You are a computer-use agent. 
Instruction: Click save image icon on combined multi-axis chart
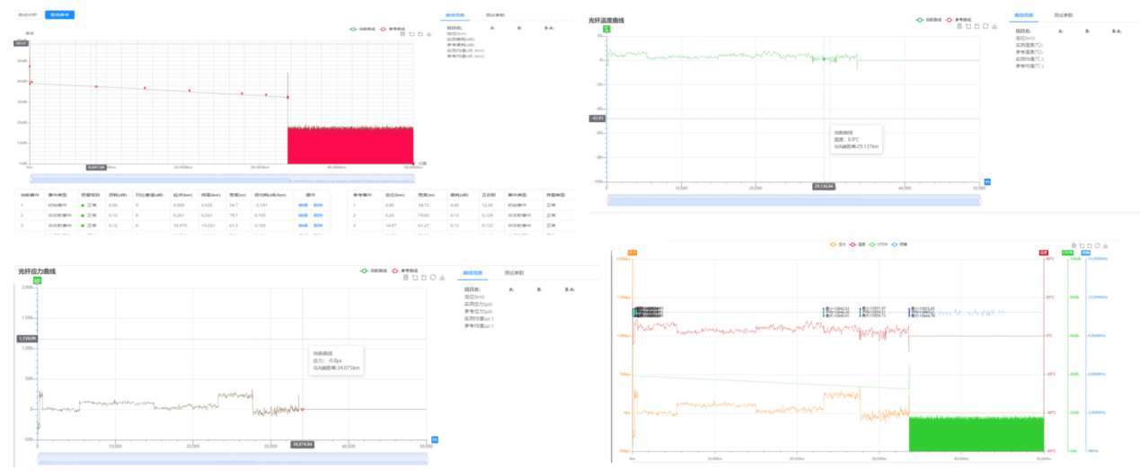(x=1105, y=245)
